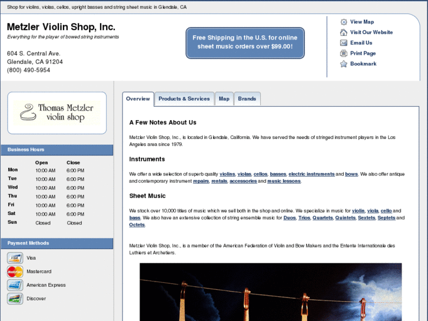428x321 pixels.
Task: Click the printer icon beside Print Page
Action: point(344,53)
